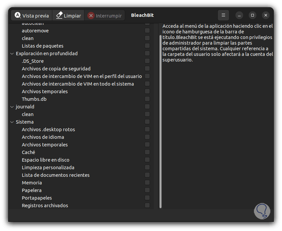282x231 pixels.
Task: Click the Limpiar button label
Action: click(x=72, y=16)
